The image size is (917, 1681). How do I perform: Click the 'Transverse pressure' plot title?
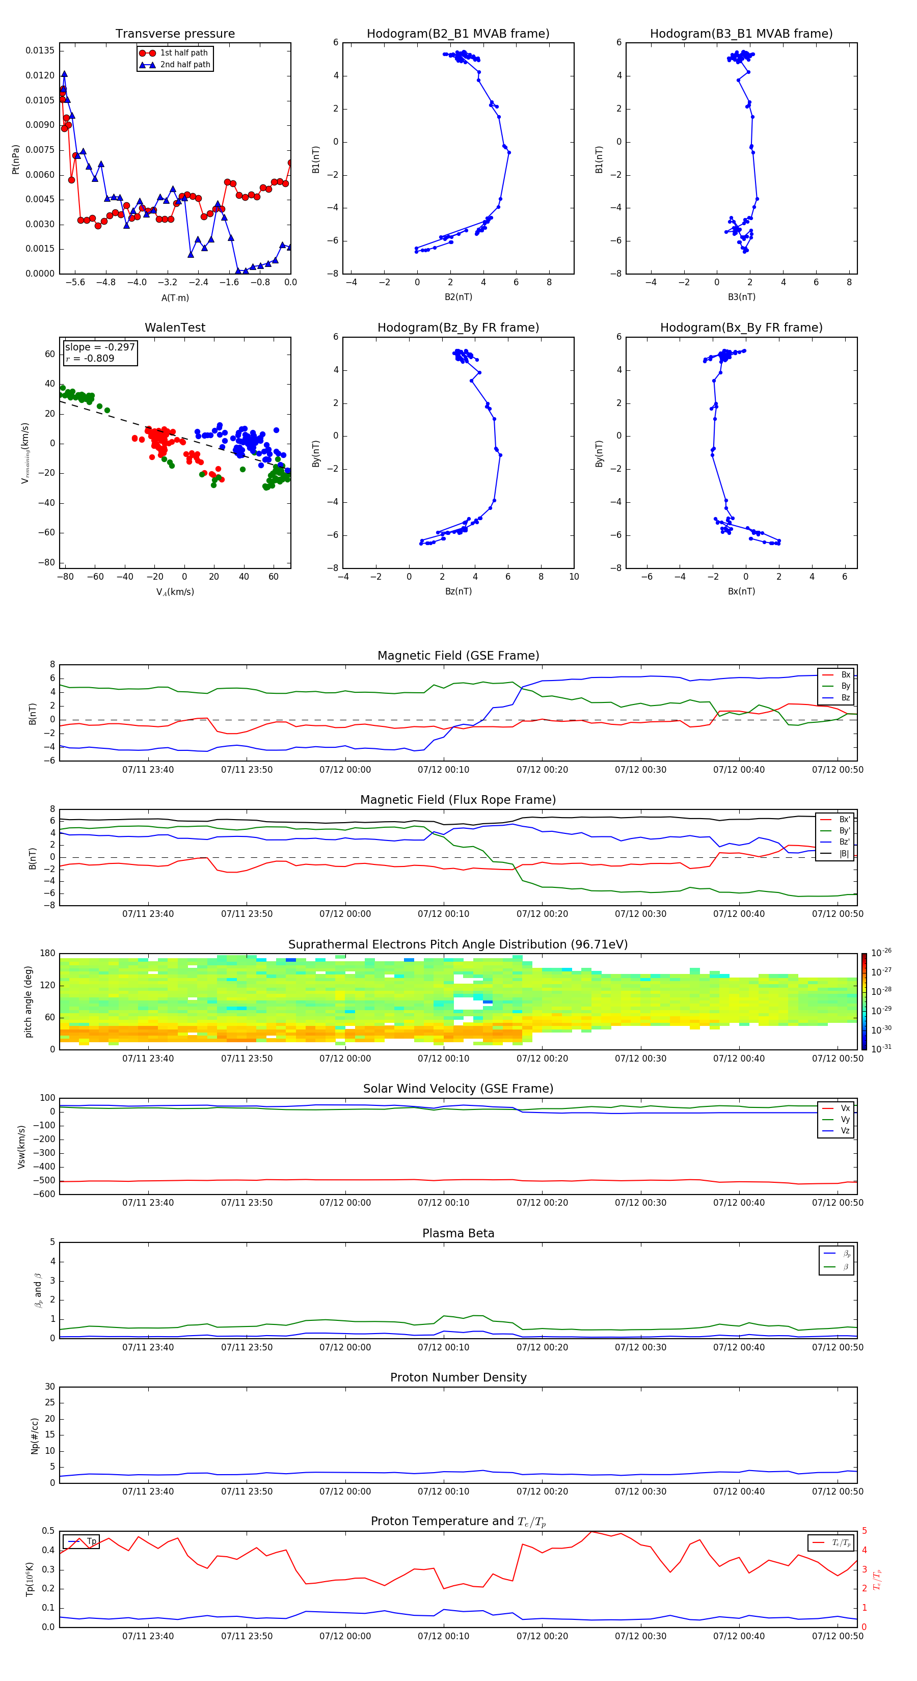tap(175, 34)
